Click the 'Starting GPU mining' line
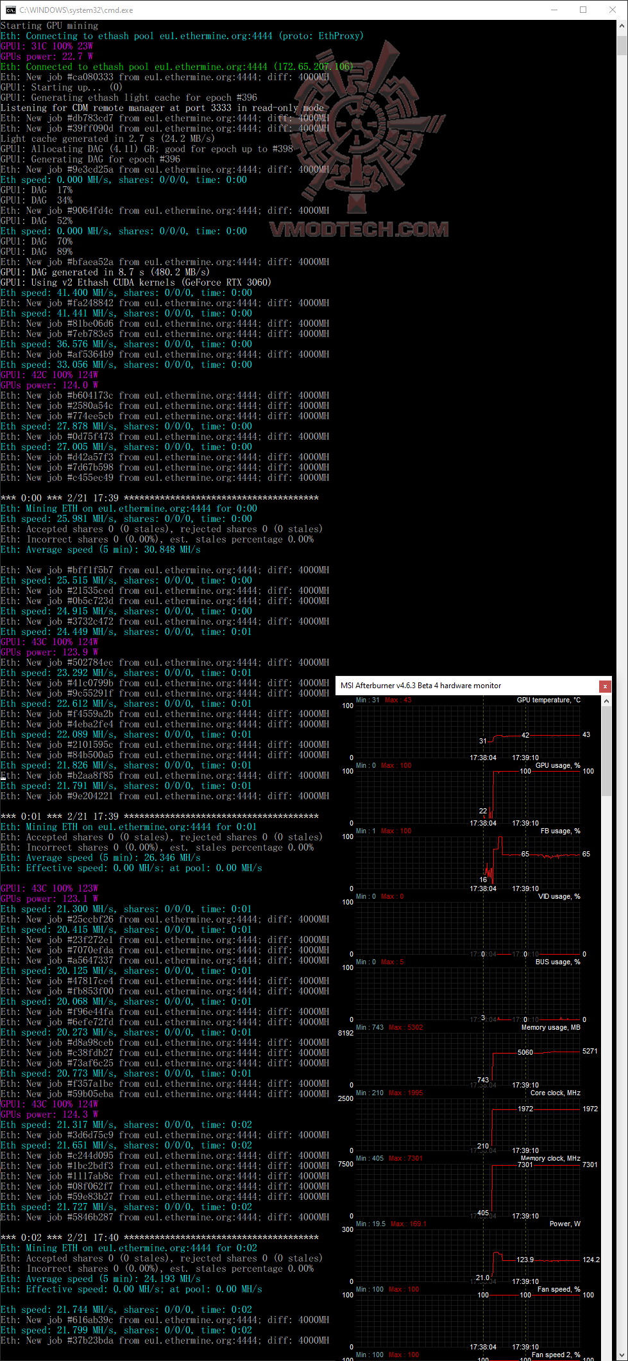628x1361 pixels. (49, 26)
